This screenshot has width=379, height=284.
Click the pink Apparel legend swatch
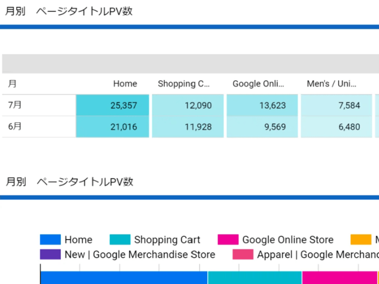coord(243,255)
